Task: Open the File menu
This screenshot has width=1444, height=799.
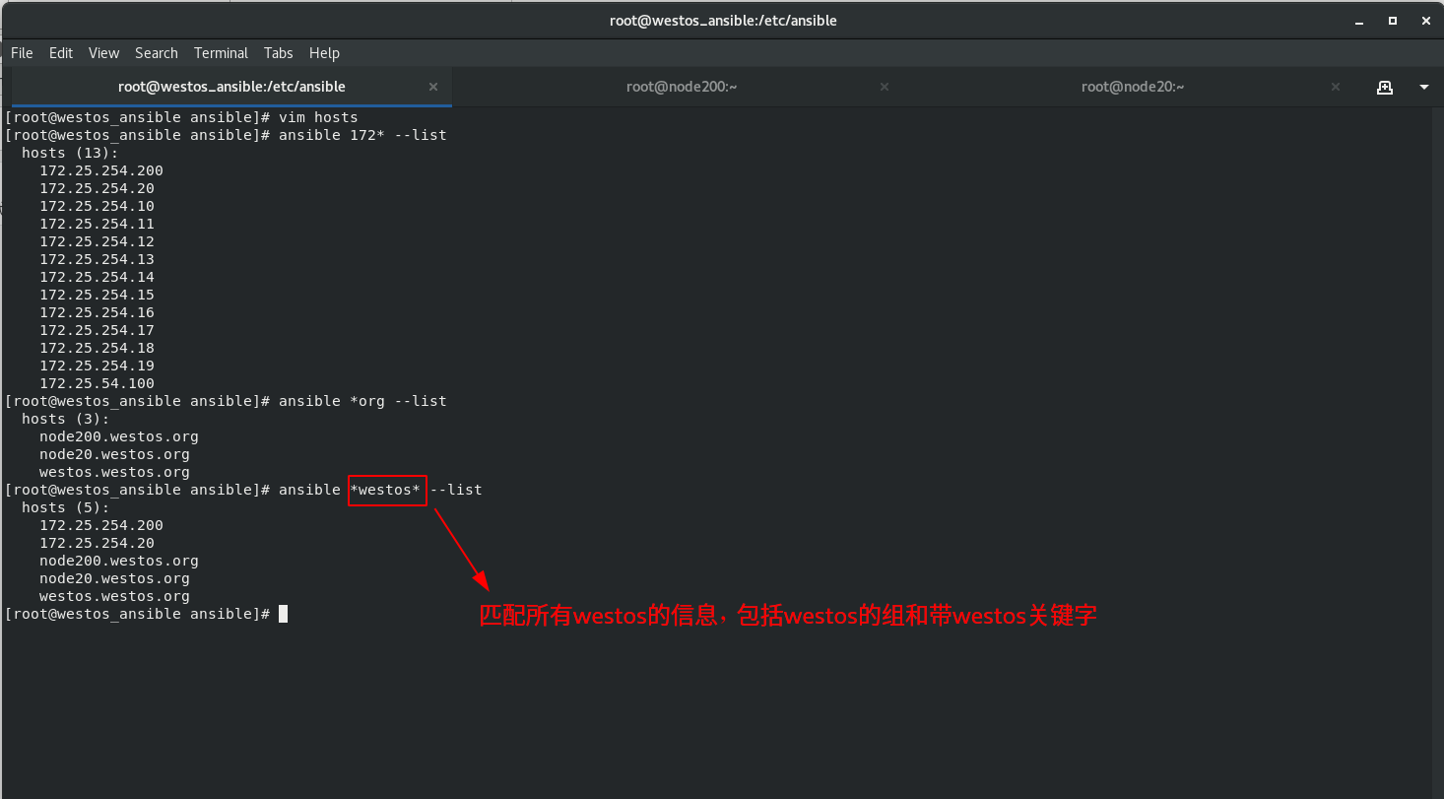Action: pyautogui.click(x=22, y=53)
